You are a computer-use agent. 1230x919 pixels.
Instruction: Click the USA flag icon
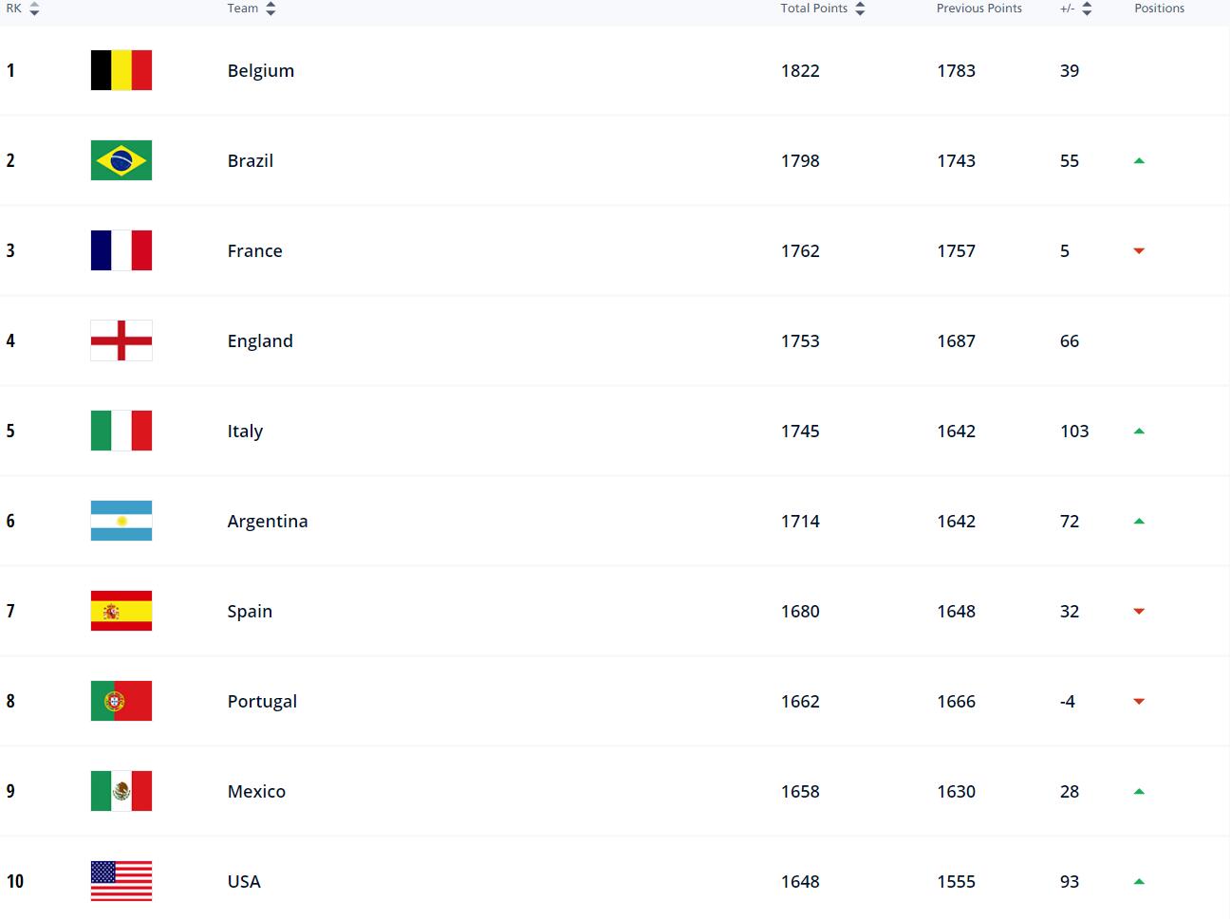(121, 881)
